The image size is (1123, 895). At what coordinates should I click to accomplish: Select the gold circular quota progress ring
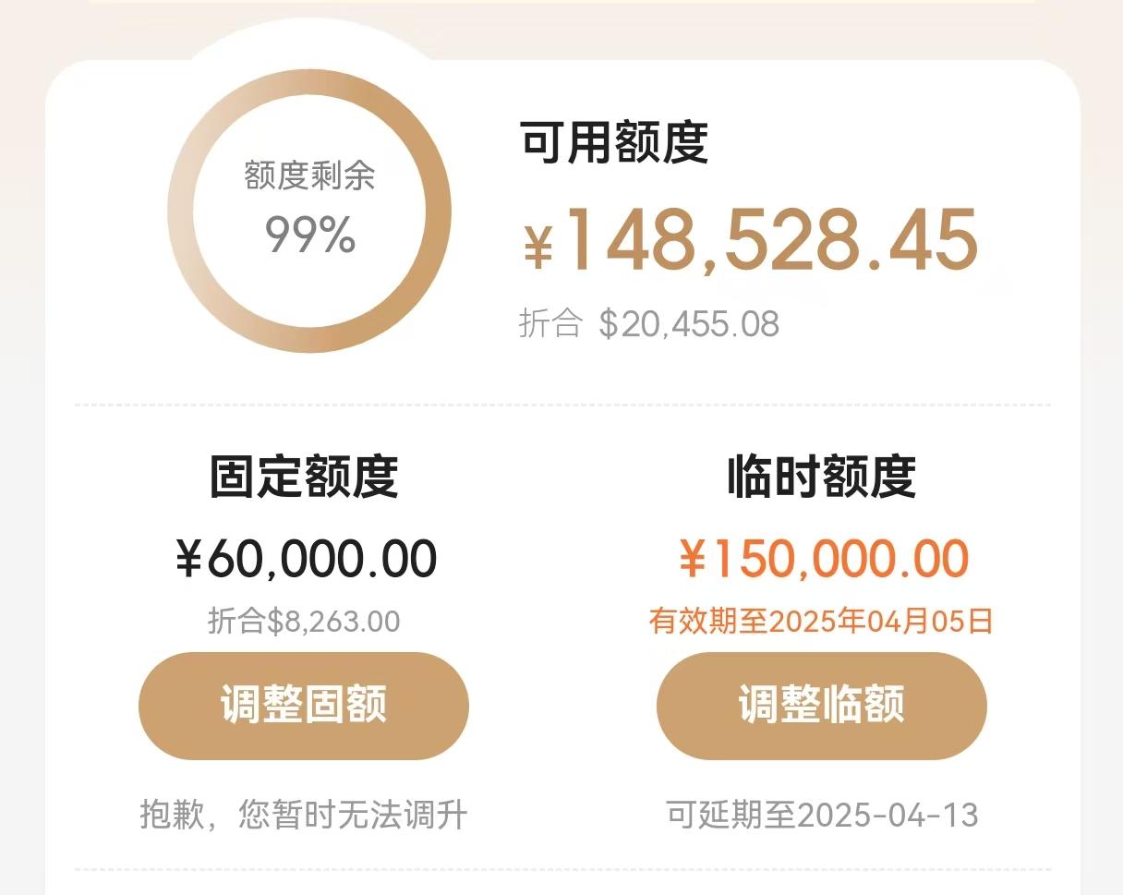309,211
